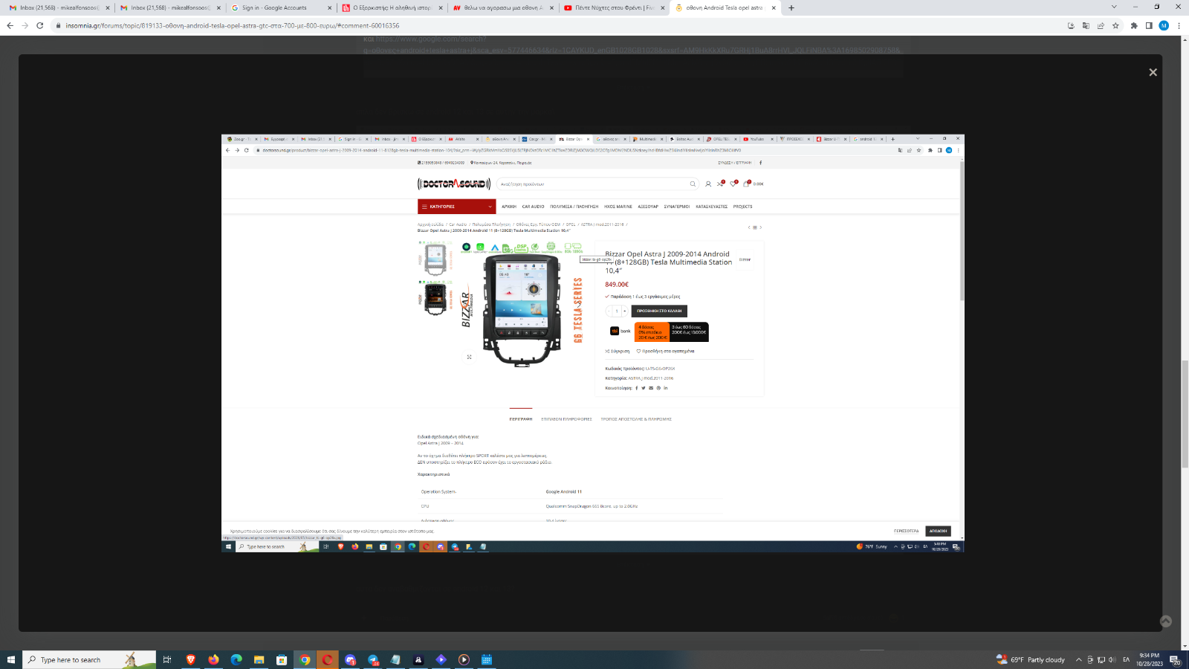Screen dimensions: 1189x669
Task: Switch to Chrome taskbar icon
Action: [x=305, y=659]
